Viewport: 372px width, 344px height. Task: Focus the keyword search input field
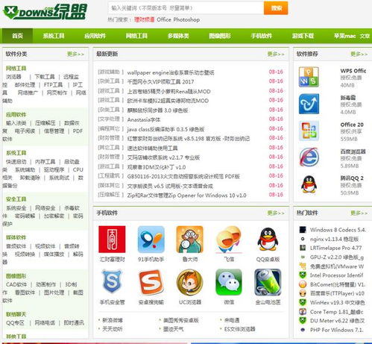[x=186, y=8]
